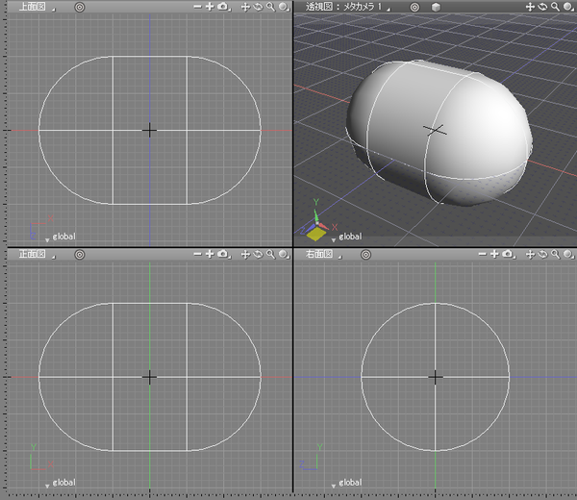Click the zoom-in plus icon in top view
The height and width of the screenshot is (500, 577).
coord(209,7)
